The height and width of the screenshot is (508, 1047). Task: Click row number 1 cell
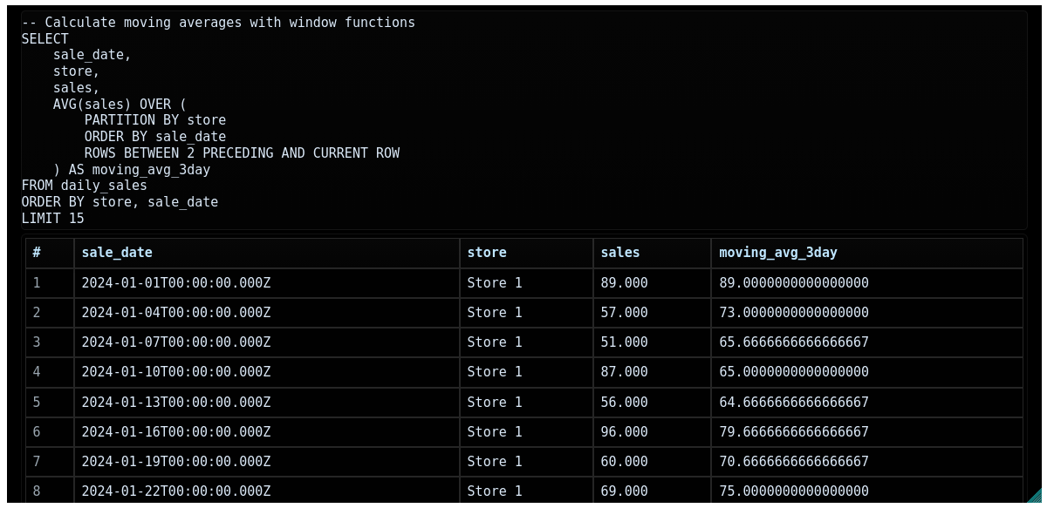tap(50, 283)
